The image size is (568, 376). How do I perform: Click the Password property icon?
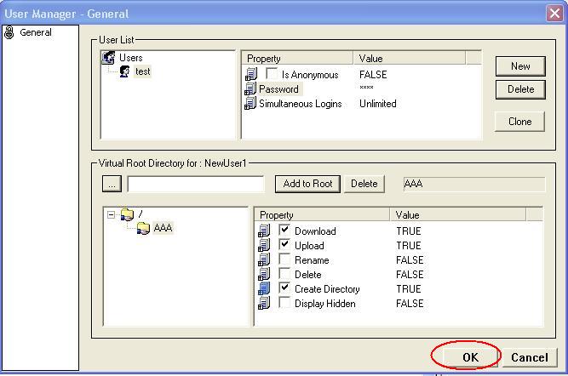(x=250, y=89)
